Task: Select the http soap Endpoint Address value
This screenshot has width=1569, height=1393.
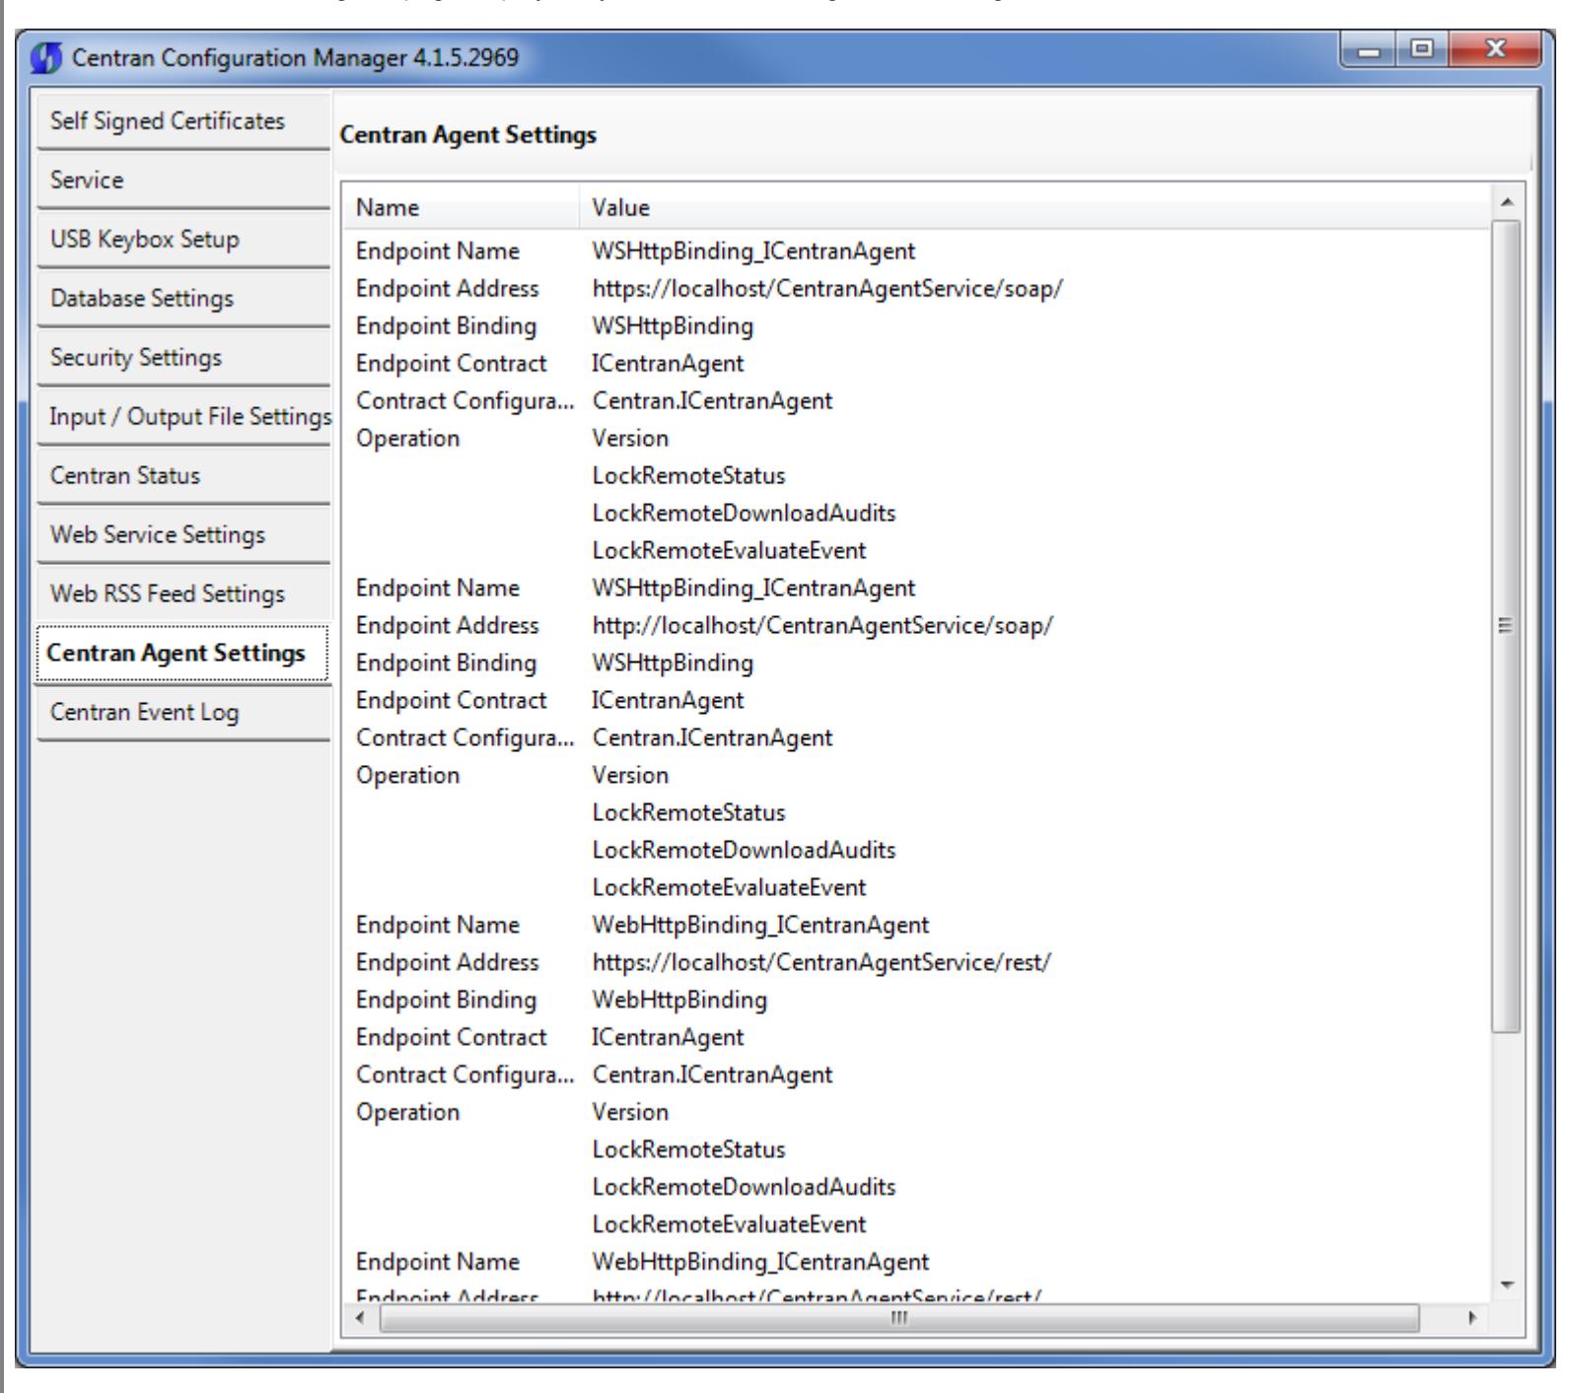Action: click(x=822, y=626)
